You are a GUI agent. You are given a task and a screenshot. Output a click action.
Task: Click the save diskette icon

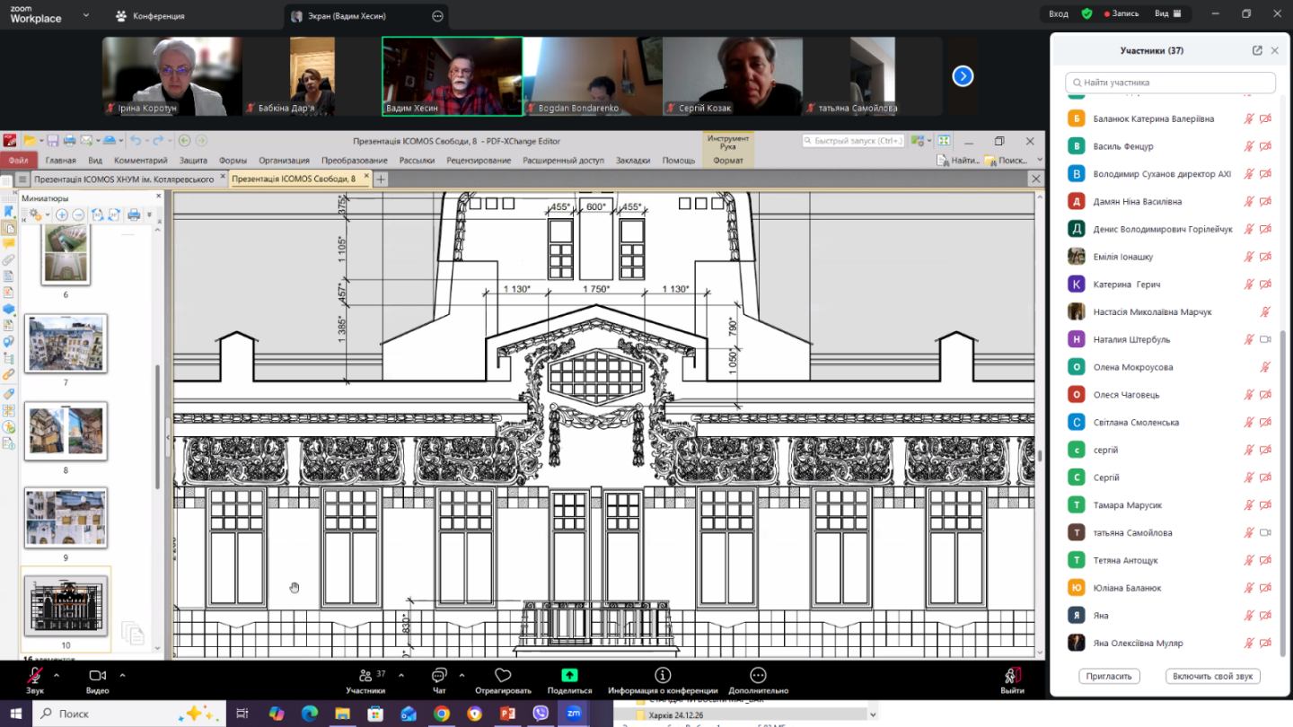point(53,141)
